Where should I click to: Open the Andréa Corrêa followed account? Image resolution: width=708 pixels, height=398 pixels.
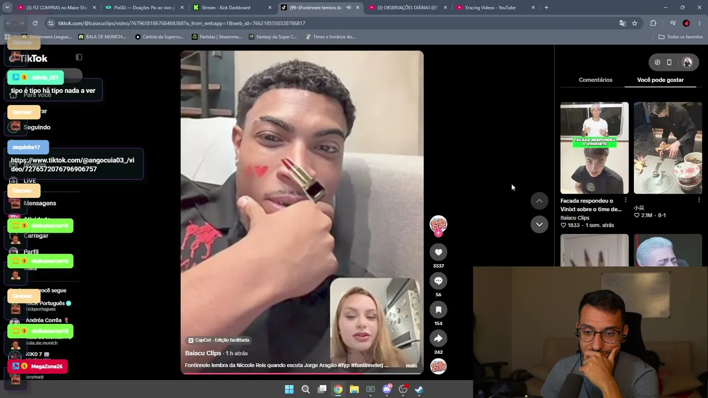tap(44, 320)
